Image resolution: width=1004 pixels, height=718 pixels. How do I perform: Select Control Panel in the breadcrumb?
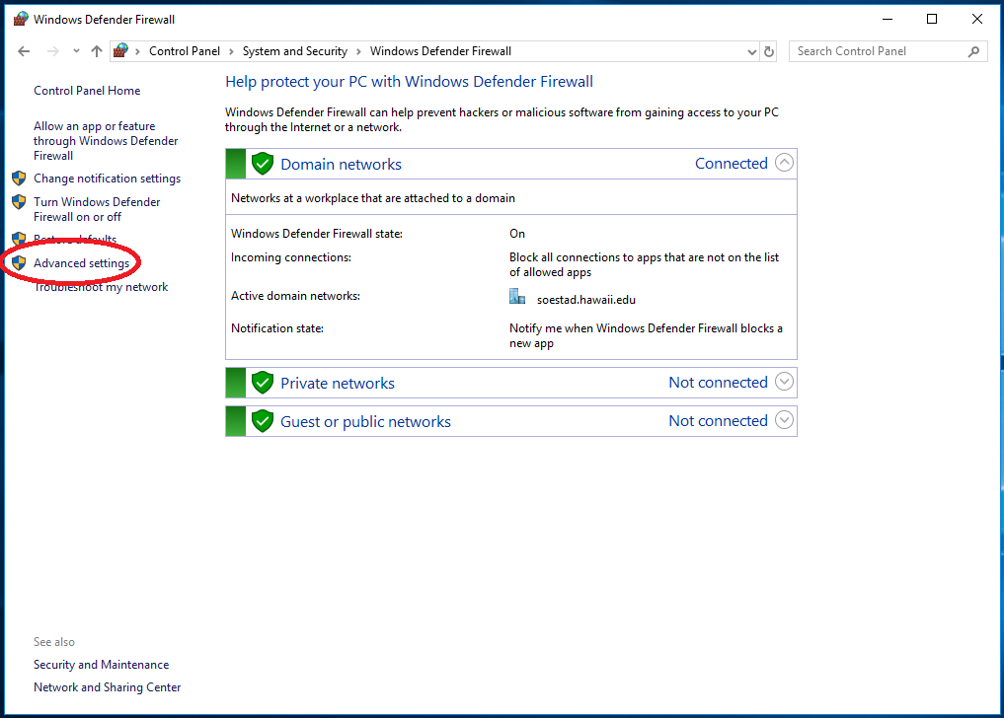185,51
